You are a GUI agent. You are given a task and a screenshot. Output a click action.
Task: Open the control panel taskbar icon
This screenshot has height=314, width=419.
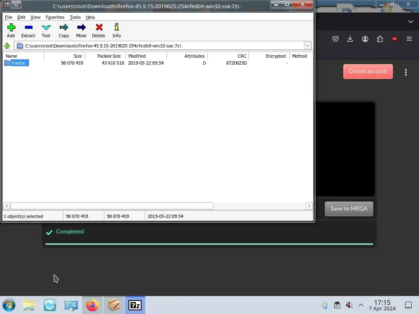point(71,305)
